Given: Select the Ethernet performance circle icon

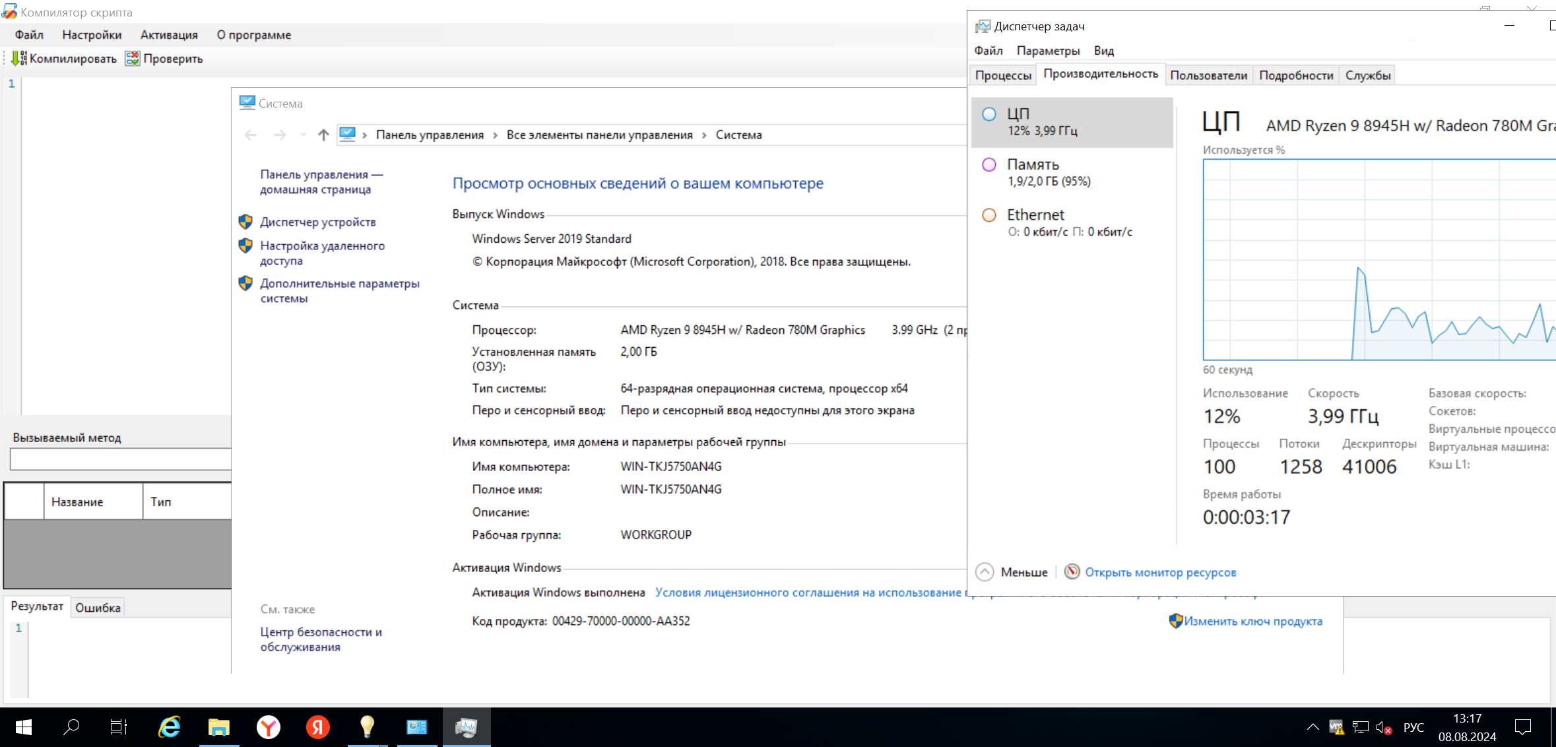Looking at the screenshot, I should point(989,215).
